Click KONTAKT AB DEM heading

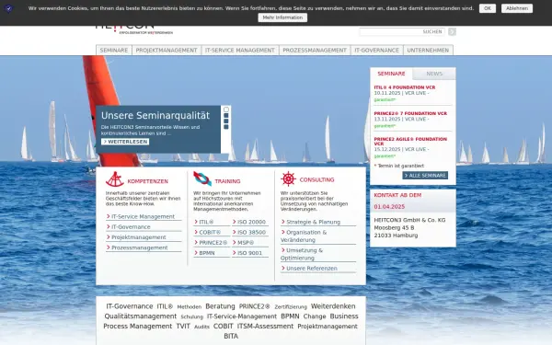tap(397, 195)
